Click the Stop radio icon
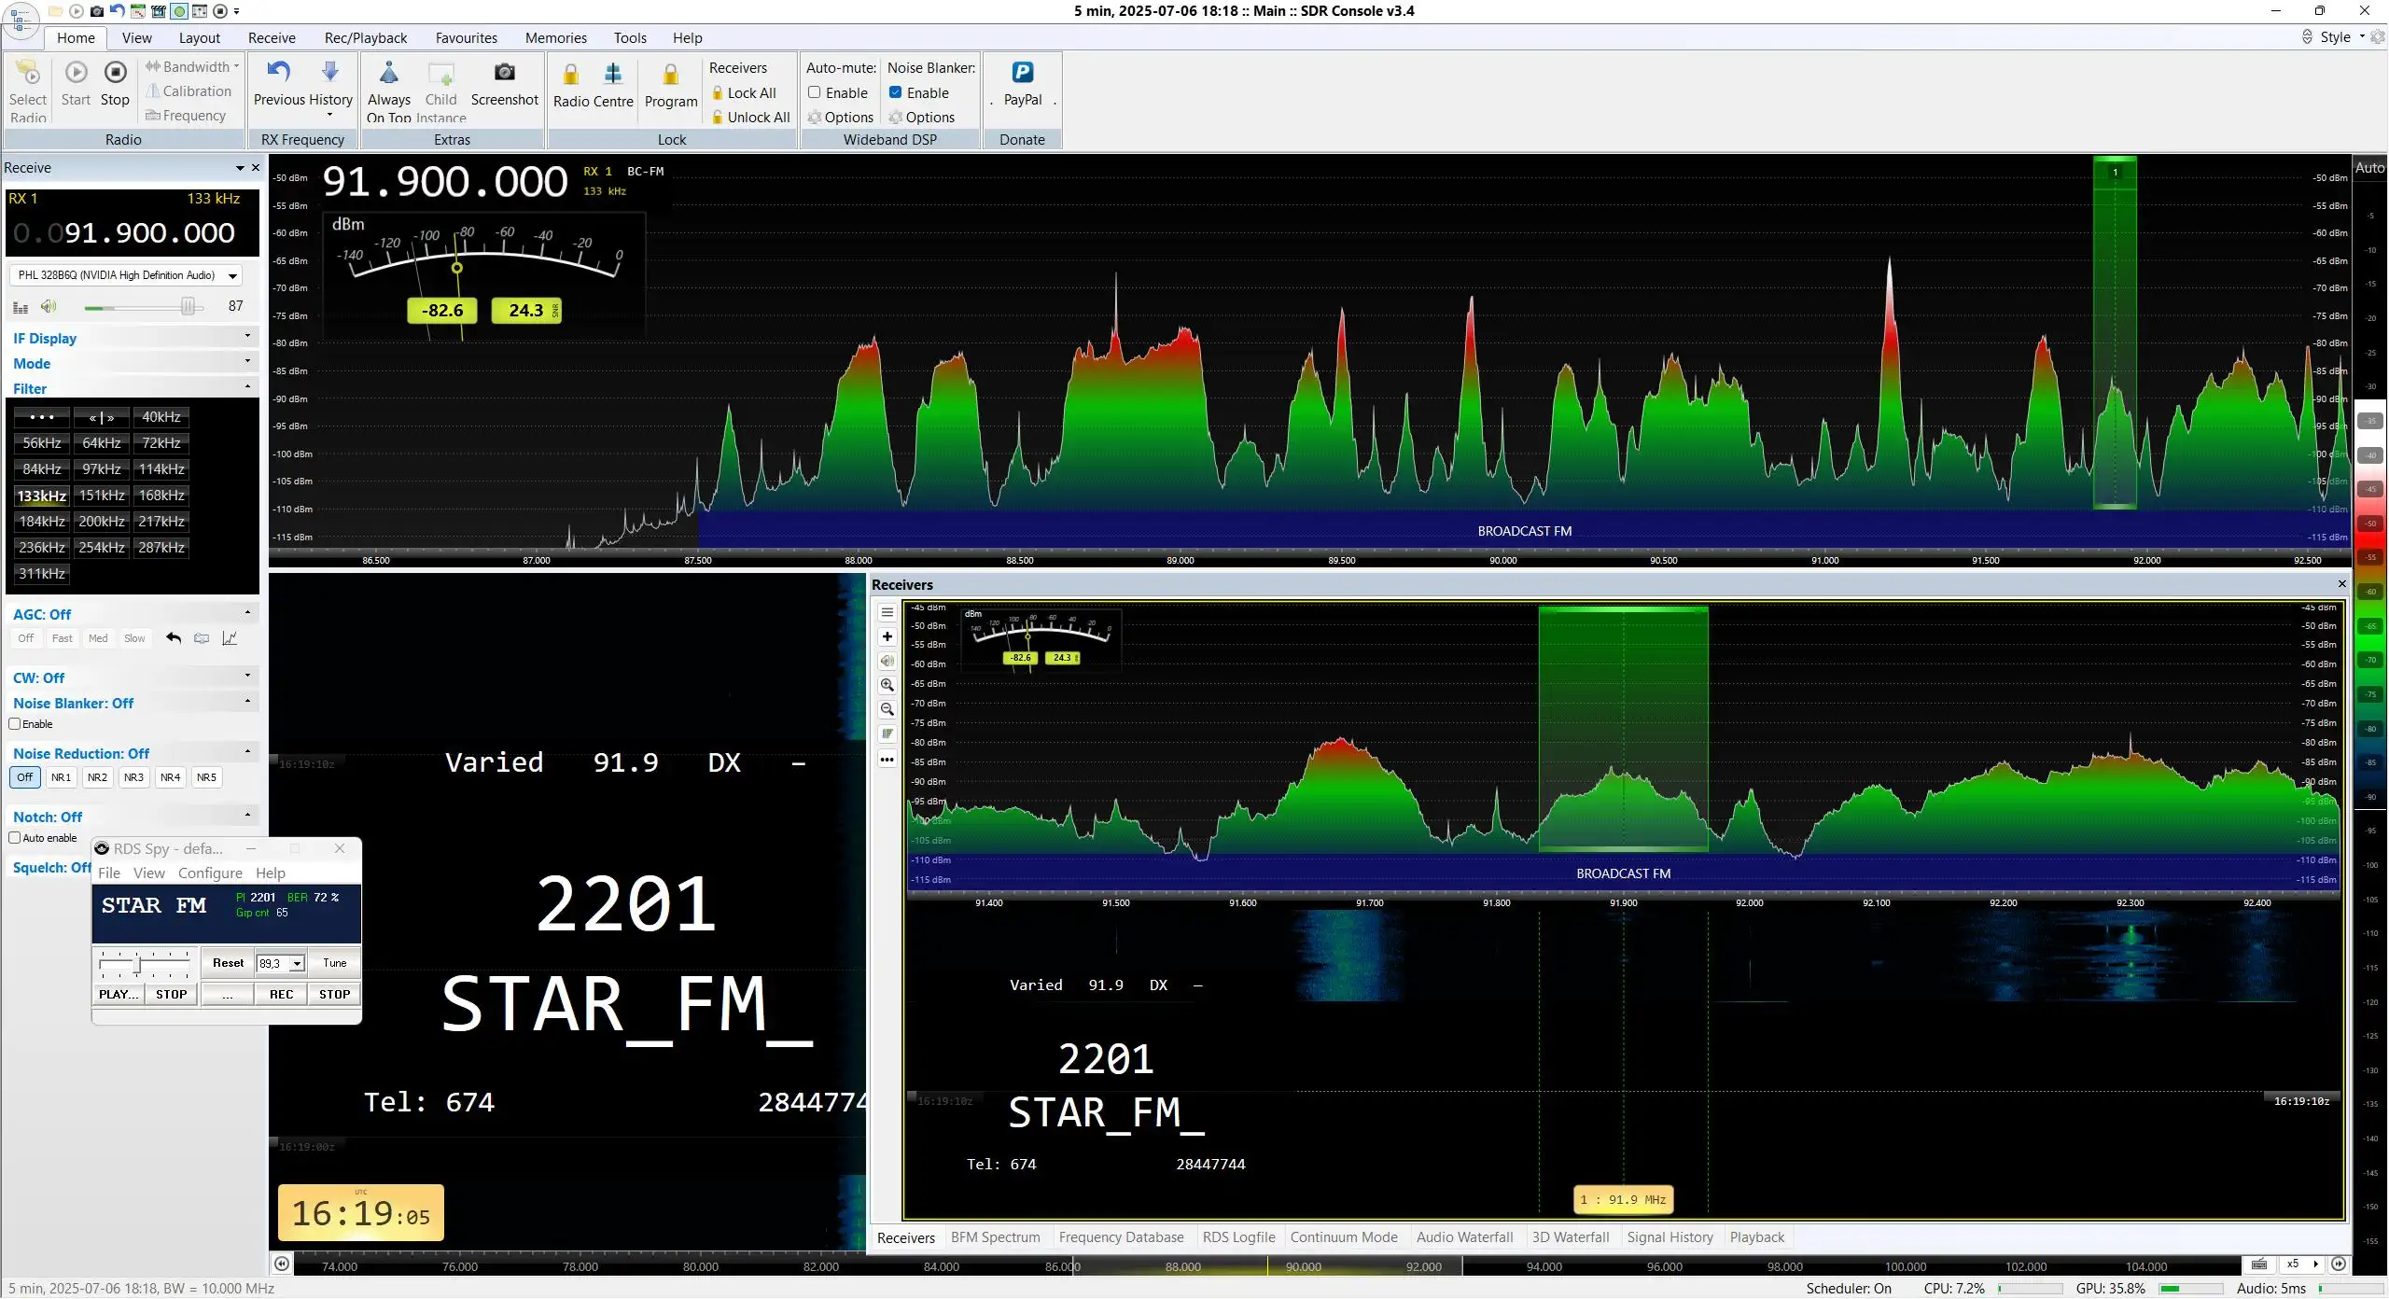The image size is (2389, 1299). pyautogui.click(x=115, y=73)
